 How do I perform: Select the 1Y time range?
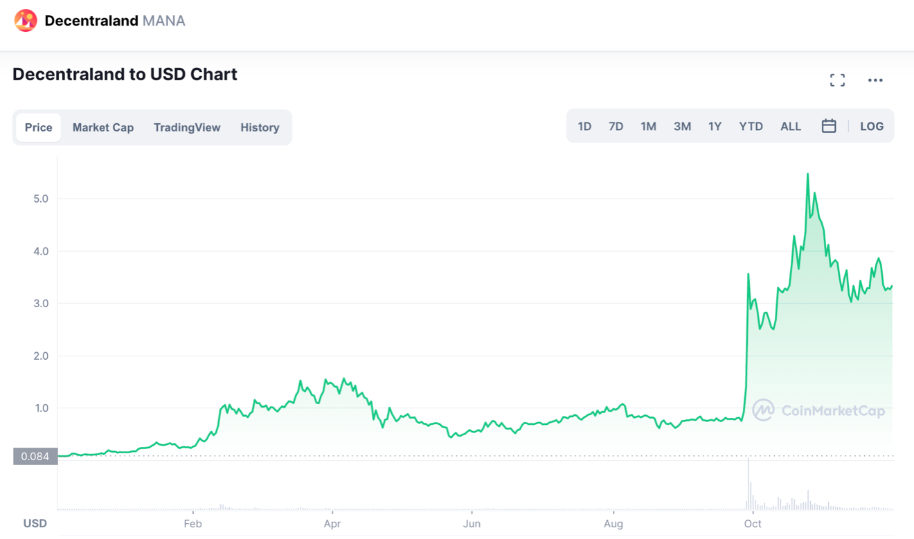(x=715, y=126)
